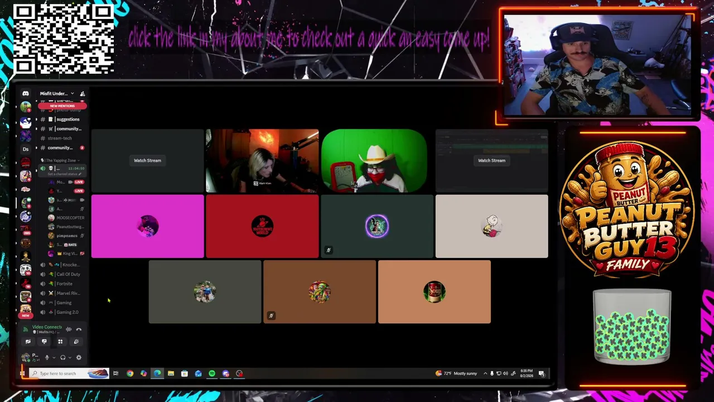
Task: Open Microsoft Store from the taskbar
Action: [x=185, y=374]
